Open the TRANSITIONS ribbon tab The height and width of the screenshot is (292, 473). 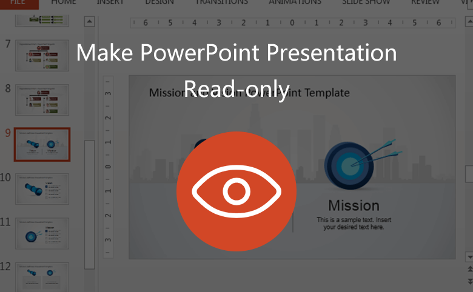pyautogui.click(x=221, y=2)
